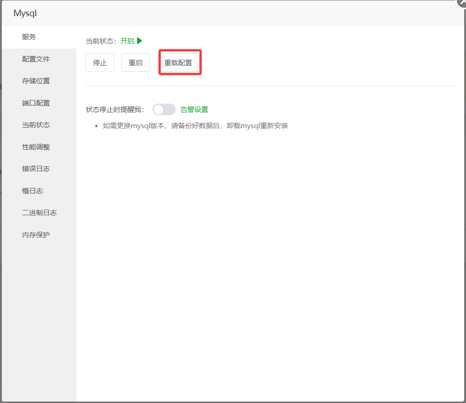Select the 服务 tab
The image size is (466, 403).
pyautogui.click(x=29, y=37)
